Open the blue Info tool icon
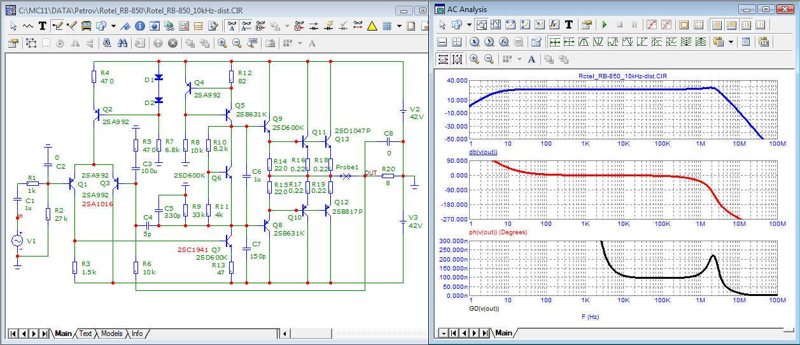The width and height of the screenshot is (800, 345). pos(139,26)
